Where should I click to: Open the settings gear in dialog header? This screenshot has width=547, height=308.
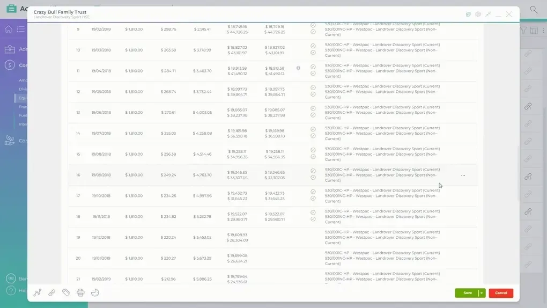478,14
